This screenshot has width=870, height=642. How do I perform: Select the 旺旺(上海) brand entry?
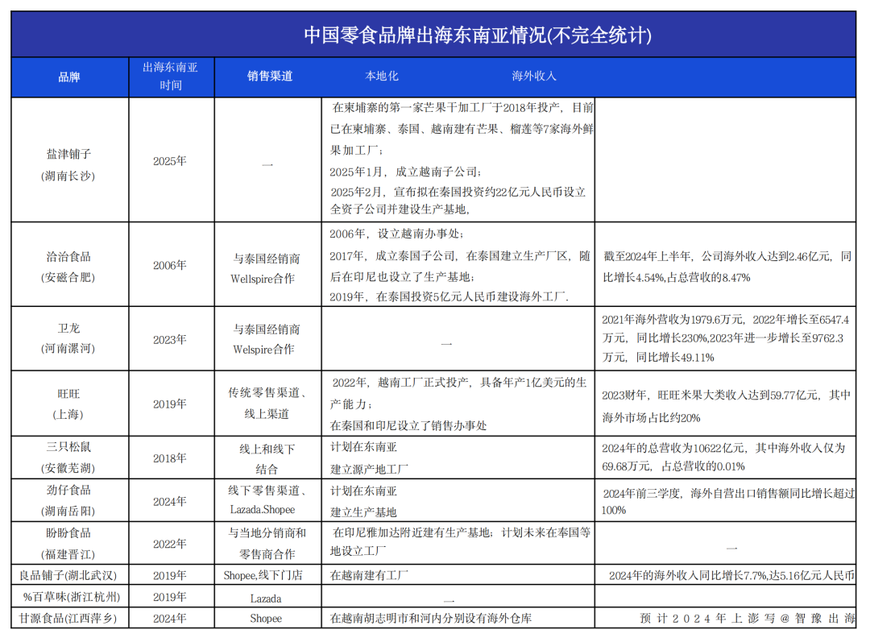click(69, 402)
